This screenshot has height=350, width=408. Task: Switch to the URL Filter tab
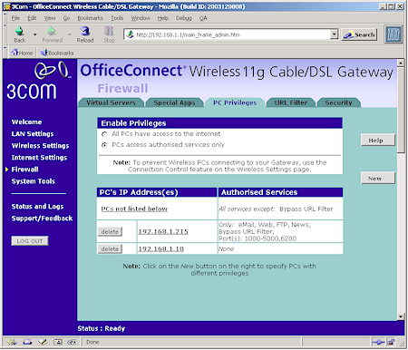[291, 102]
